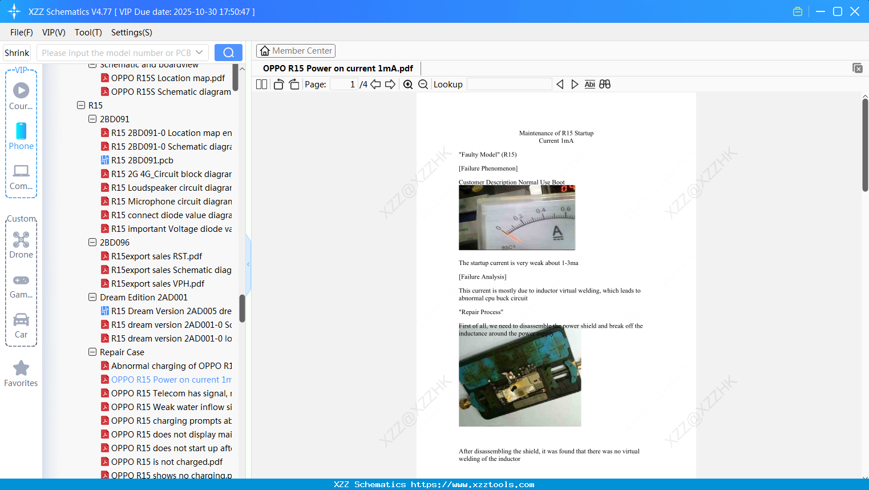Image resolution: width=869 pixels, height=490 pixels.
Task: Open the model number dropdown arrow
Action: click(199, 53)
